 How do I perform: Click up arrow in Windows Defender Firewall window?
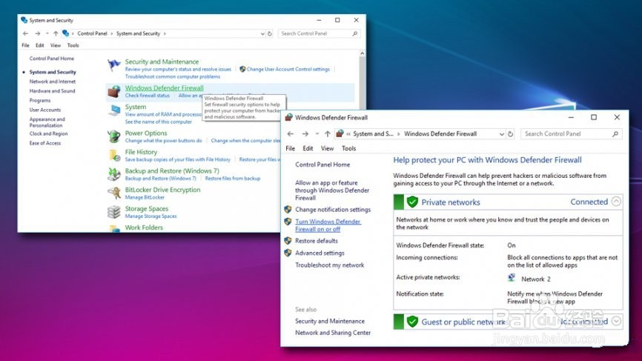tap(328, 134)
